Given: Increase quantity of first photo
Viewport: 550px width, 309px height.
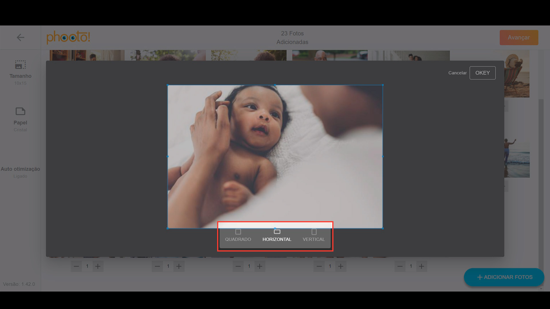Looking at the screenshot, I should (x=98, y=266).
